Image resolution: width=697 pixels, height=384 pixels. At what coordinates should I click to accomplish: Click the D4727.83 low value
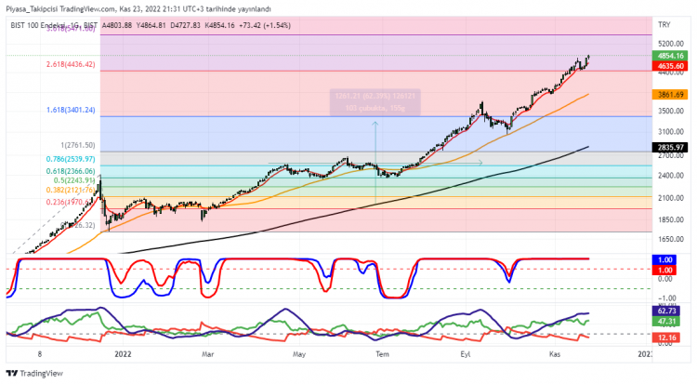tap(185, 25)
